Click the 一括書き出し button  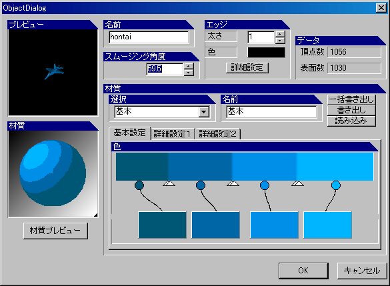351,99
